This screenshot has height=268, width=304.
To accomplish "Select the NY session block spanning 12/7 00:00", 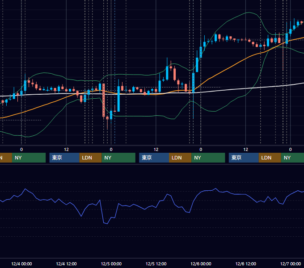I will [292, 158].
